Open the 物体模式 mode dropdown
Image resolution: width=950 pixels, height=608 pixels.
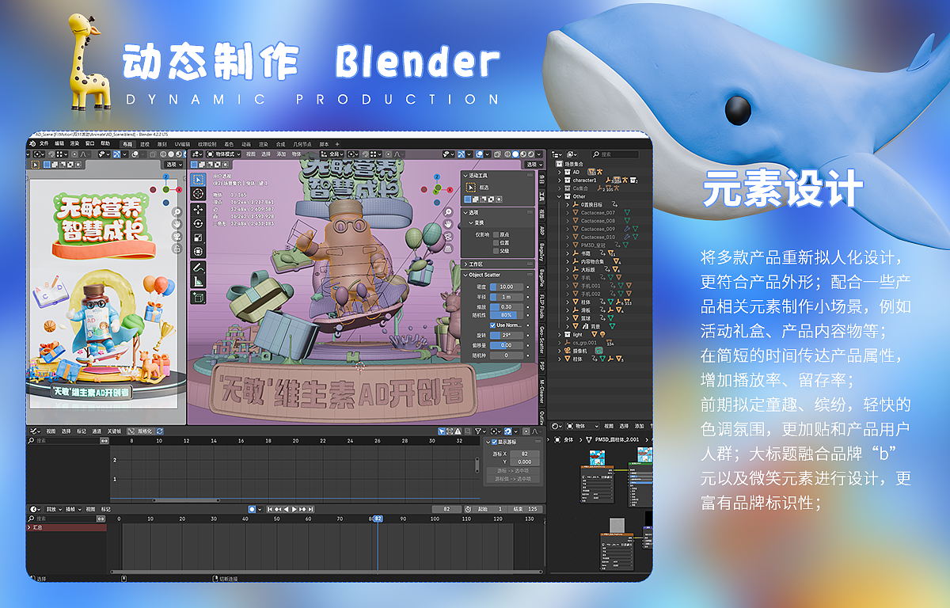click(x=224, y=154)
